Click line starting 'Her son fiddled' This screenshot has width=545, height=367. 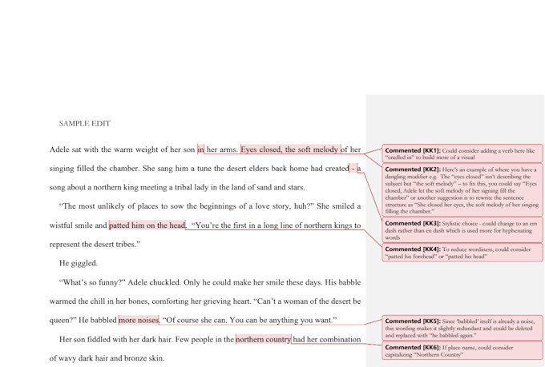[x=210, y=339]
